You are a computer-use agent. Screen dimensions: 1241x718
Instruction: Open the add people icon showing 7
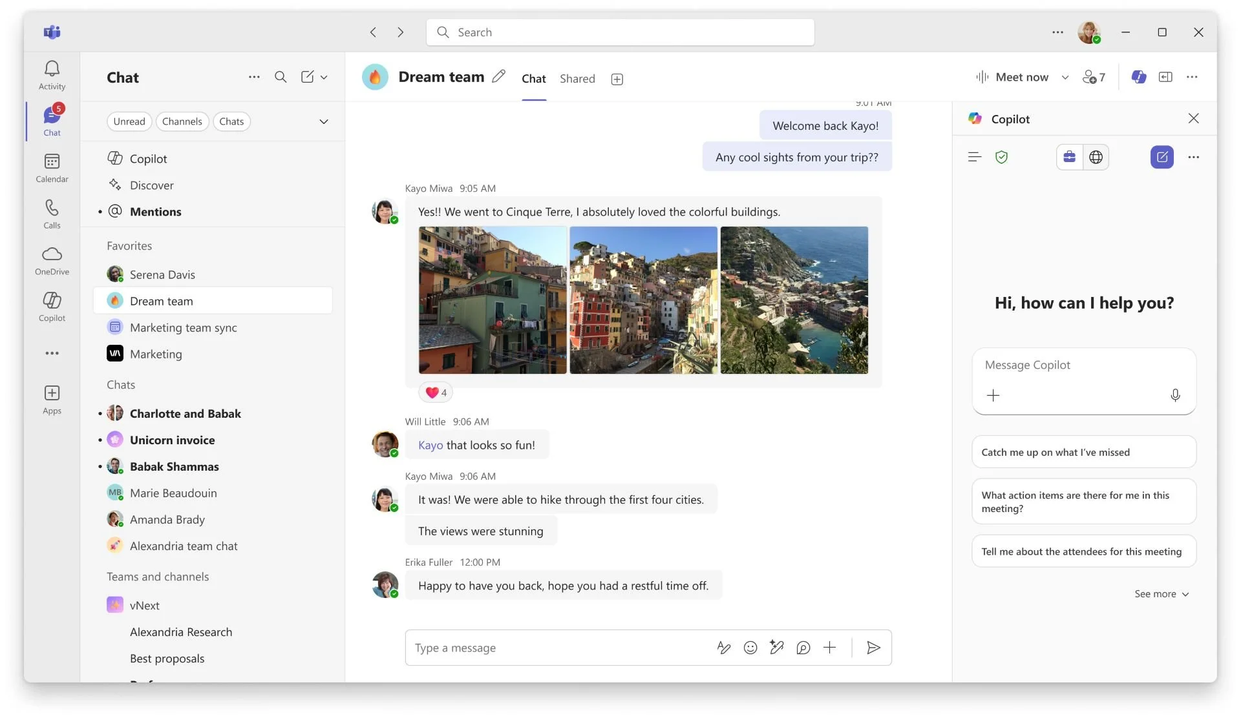1094,77
